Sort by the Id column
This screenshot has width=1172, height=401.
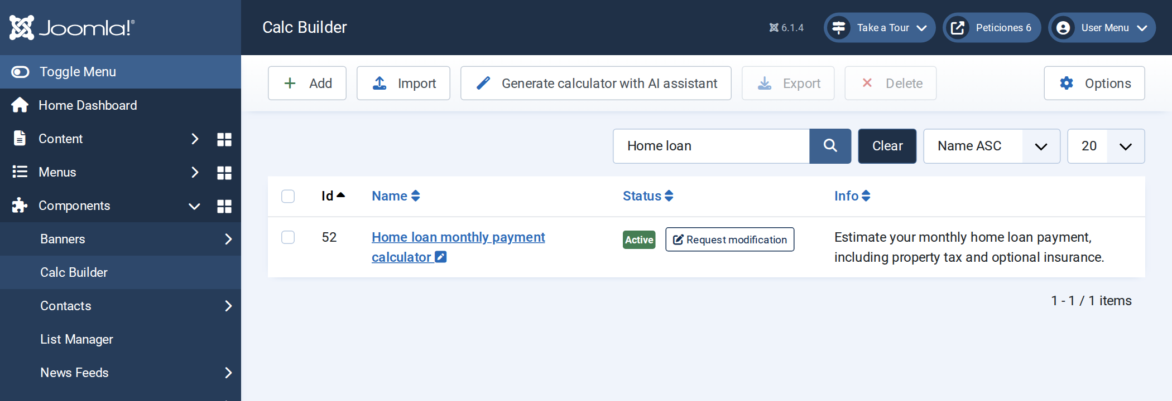pyautogui.click(x=333, y=196)
